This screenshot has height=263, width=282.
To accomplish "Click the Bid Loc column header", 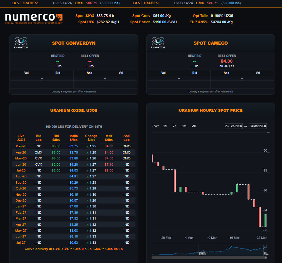I will tap(39, 138).
